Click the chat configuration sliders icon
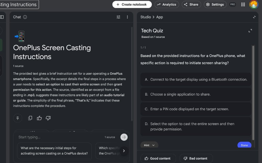The image size is (262, 163). [x=118, y=17]
